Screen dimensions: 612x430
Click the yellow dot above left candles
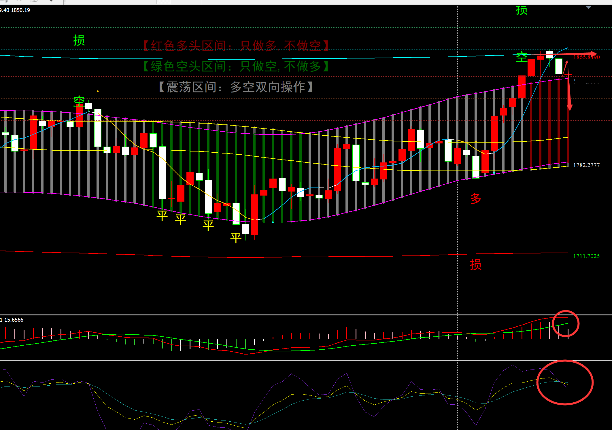point(98,91)
